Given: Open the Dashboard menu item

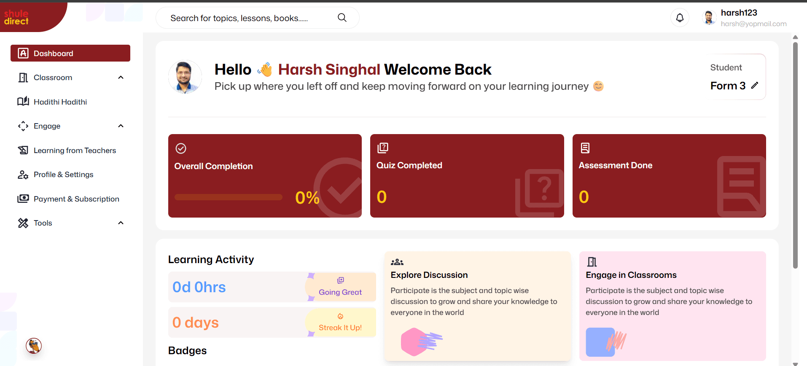Looking at the screenshot, I should click(70, 53).
